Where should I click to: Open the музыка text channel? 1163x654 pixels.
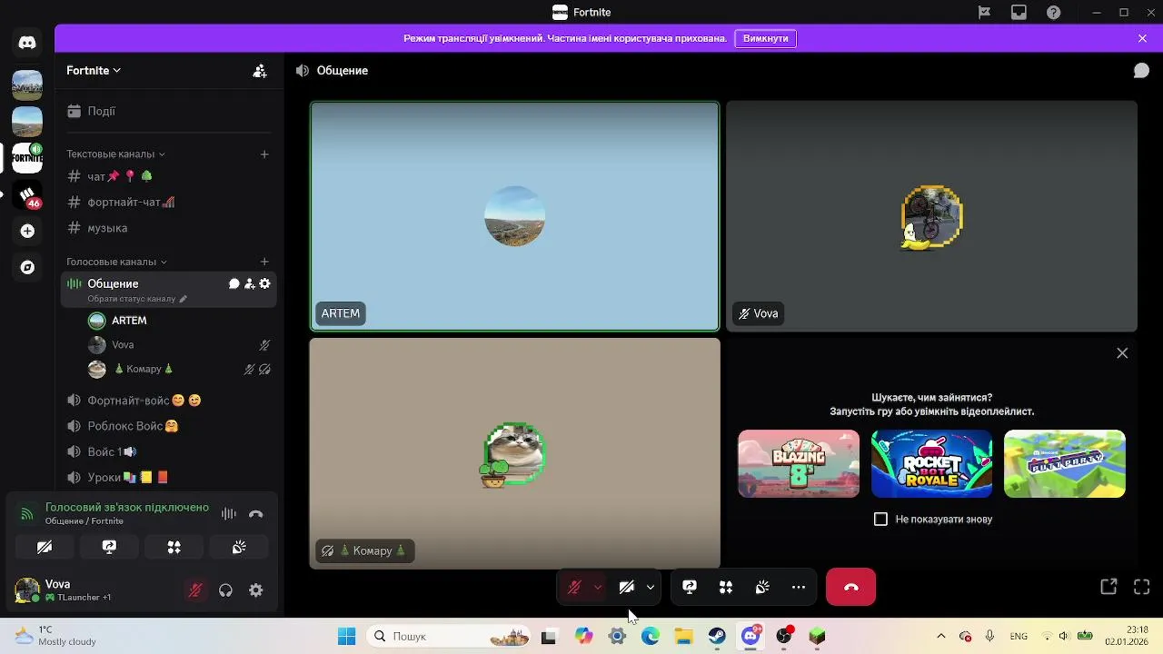coord(169,228)
